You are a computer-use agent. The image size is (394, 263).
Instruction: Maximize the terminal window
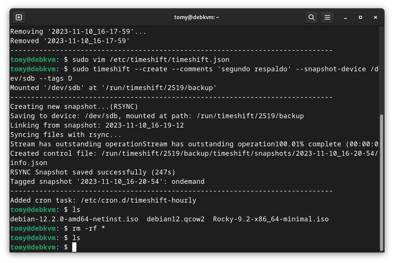361,17
